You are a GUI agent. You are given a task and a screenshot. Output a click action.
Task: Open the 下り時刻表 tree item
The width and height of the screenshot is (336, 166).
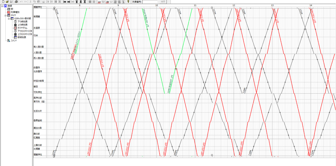click(22, 22)
